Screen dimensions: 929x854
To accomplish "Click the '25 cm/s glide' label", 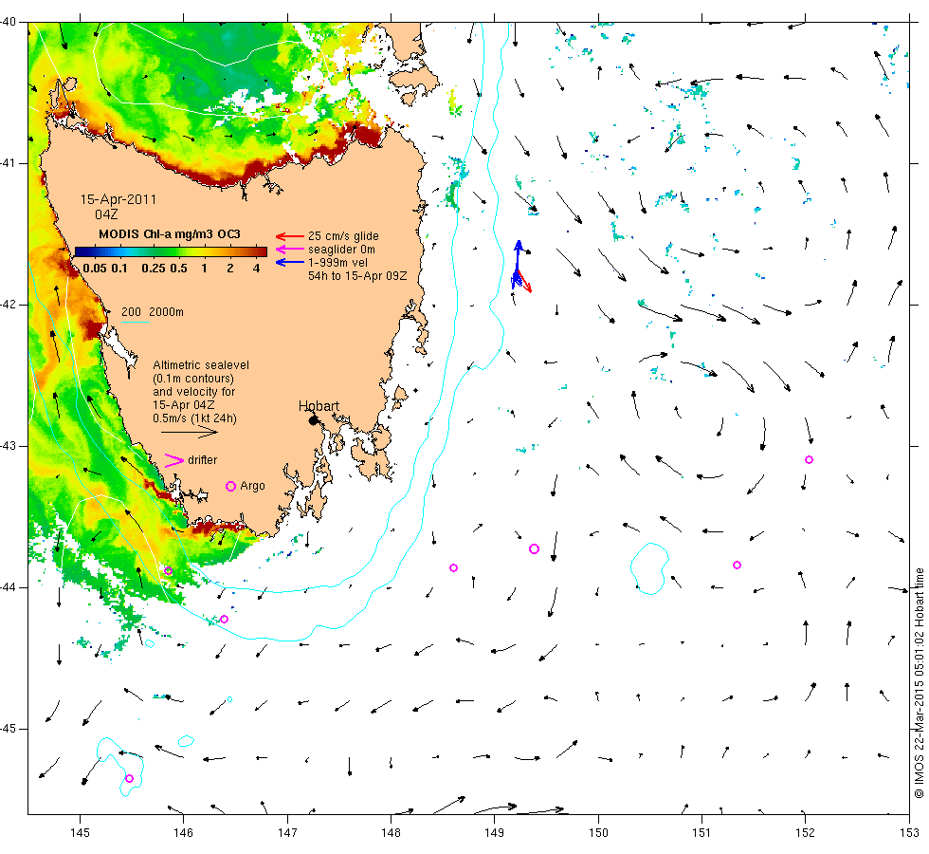I will click(343, 236).
